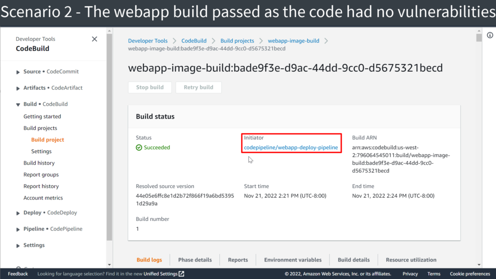Click the Retry build button
The width and height of the screenshot is (496, 279).
[198, 87]
